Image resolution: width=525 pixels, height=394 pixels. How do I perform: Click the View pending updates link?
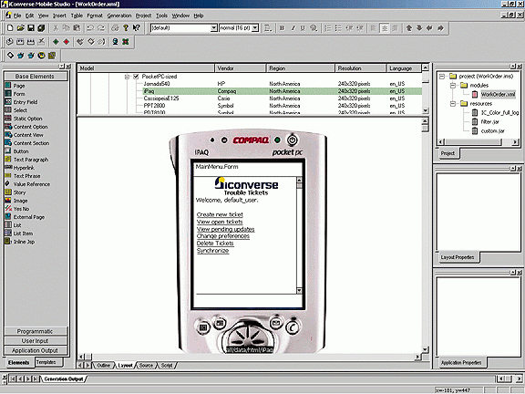(x=226, y=229)
